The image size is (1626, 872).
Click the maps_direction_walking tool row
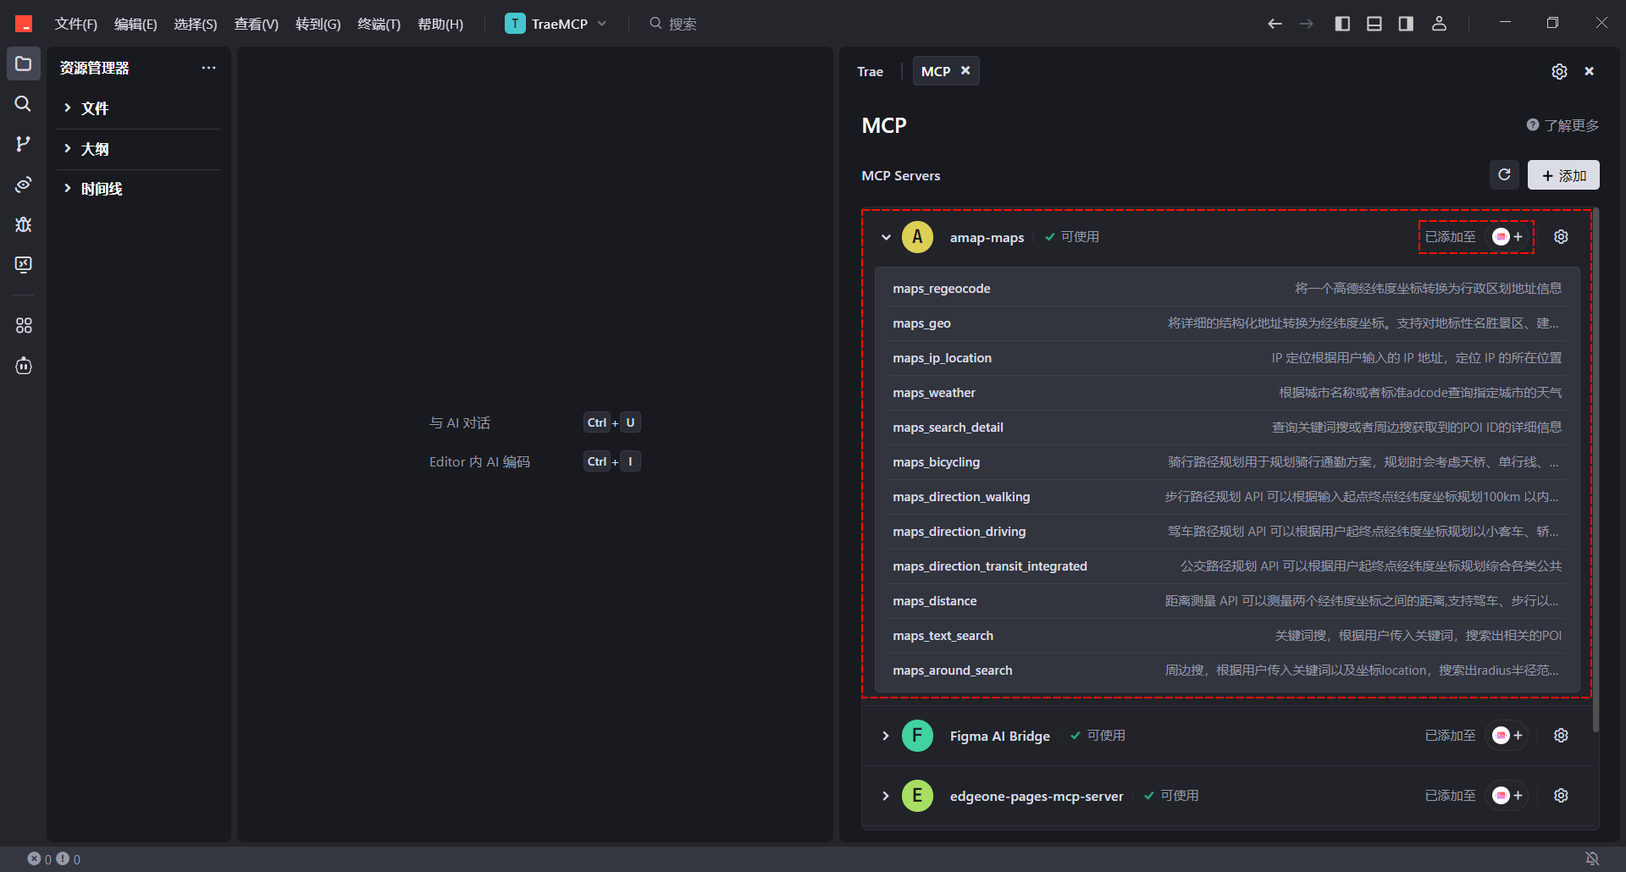click(x=1227, y=497)
